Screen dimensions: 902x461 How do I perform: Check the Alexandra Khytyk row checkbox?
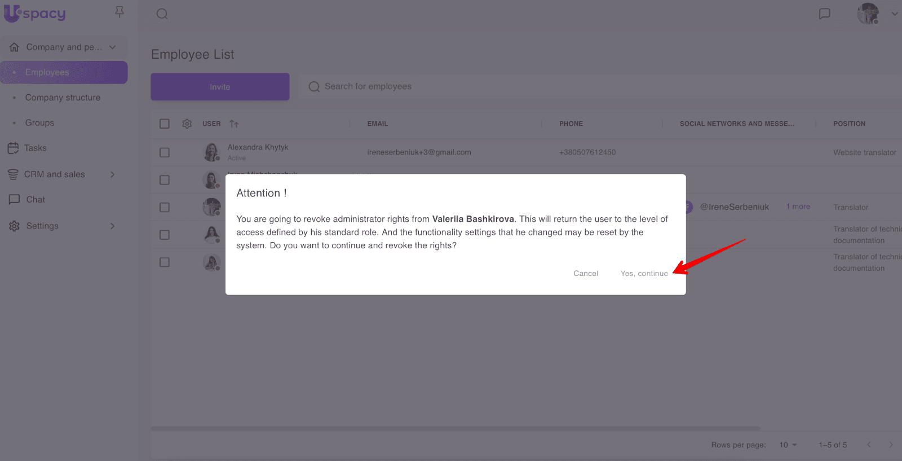165,152
